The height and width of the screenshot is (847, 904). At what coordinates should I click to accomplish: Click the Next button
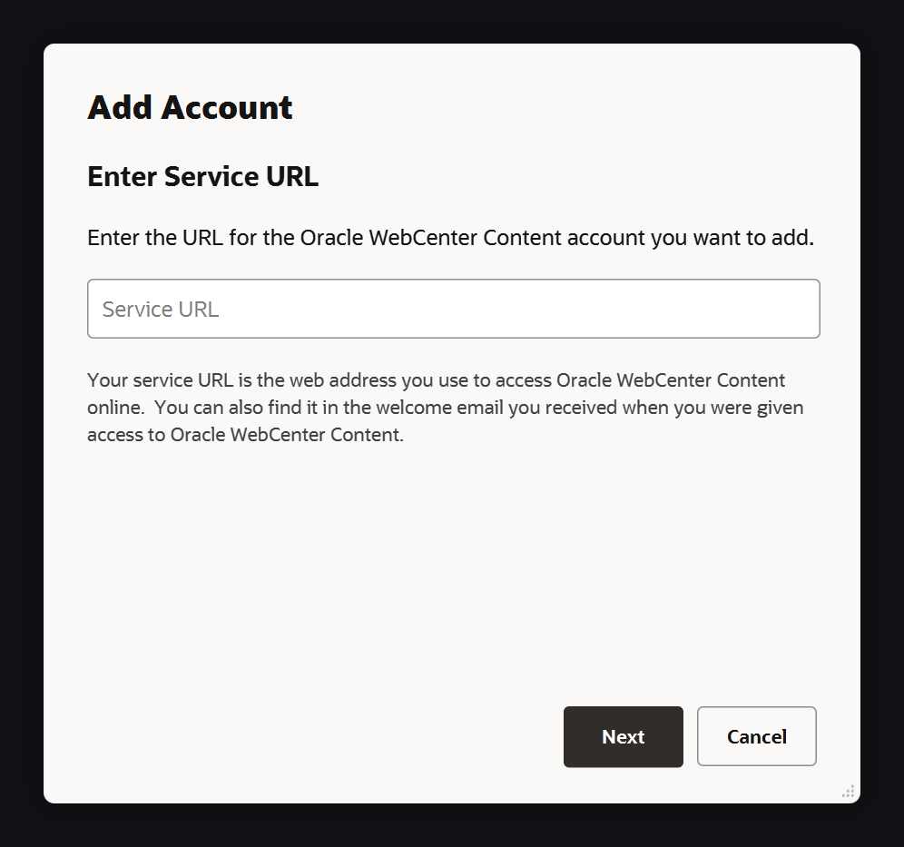point(624,736)
